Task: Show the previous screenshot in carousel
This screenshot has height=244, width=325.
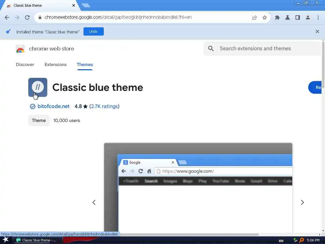Action: (94, 202)
